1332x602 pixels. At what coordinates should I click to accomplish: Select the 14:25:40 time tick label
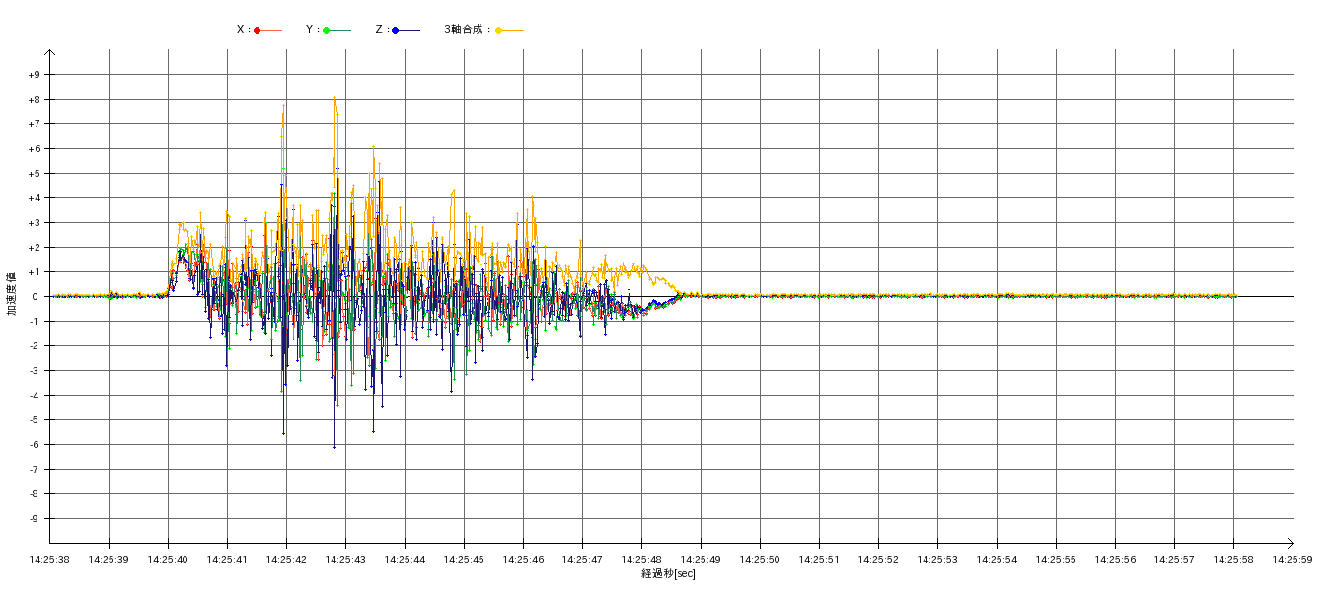point(168,560)
